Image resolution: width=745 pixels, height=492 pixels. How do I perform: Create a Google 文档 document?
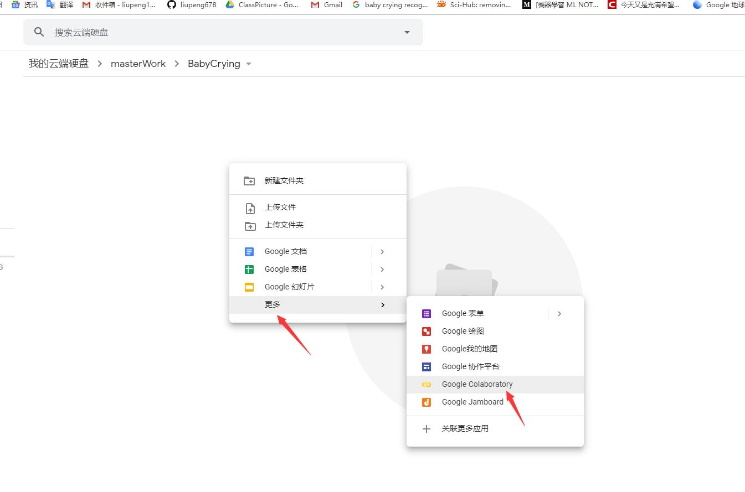[300, 251]
